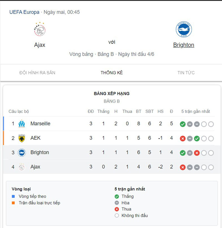Open the UEFA Europa competition link
This screenshot has width=222, height=228.
(24, 12)
